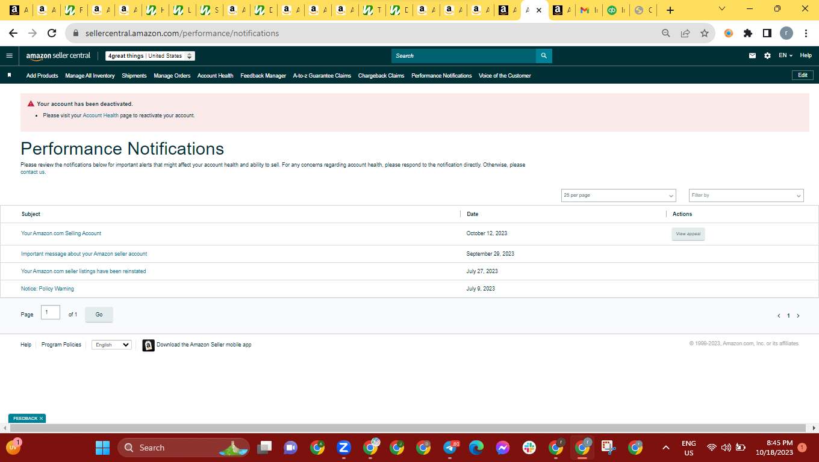
Task: Click the browser zoom magnifier in the address bar
Action: (x=666, y=33)
